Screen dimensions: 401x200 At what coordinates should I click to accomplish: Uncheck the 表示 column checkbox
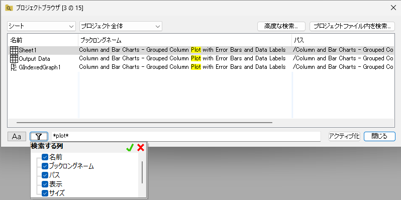45,184
